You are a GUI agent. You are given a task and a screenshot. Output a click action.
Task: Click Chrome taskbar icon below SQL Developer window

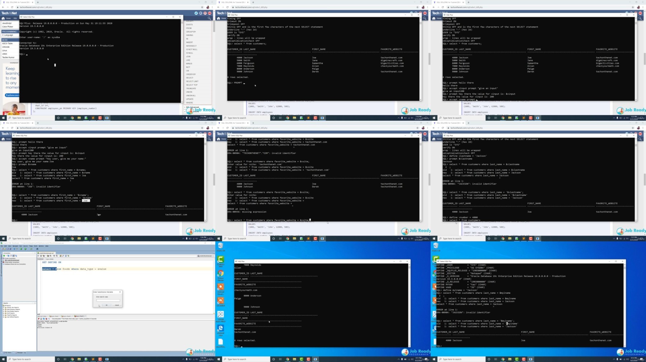72,359
